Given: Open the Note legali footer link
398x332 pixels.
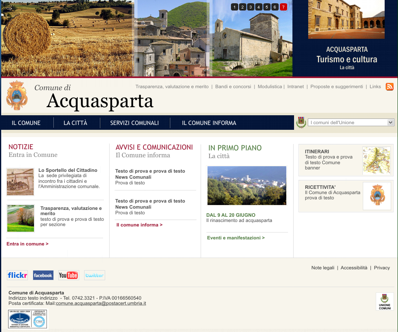Looking at the screenshot, I should click(x=323, y=268).
